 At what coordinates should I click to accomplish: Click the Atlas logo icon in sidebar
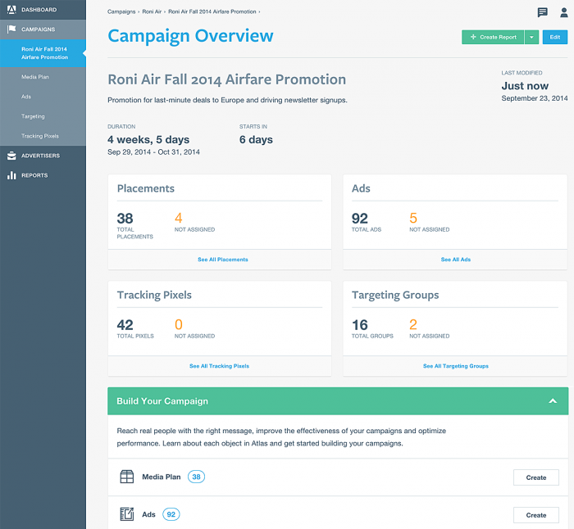pos(11,10)
